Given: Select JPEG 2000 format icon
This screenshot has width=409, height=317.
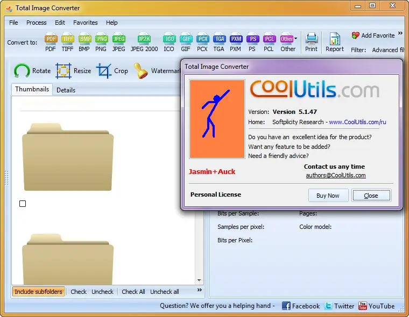Looking at the screenshot, I should point(144,42).
